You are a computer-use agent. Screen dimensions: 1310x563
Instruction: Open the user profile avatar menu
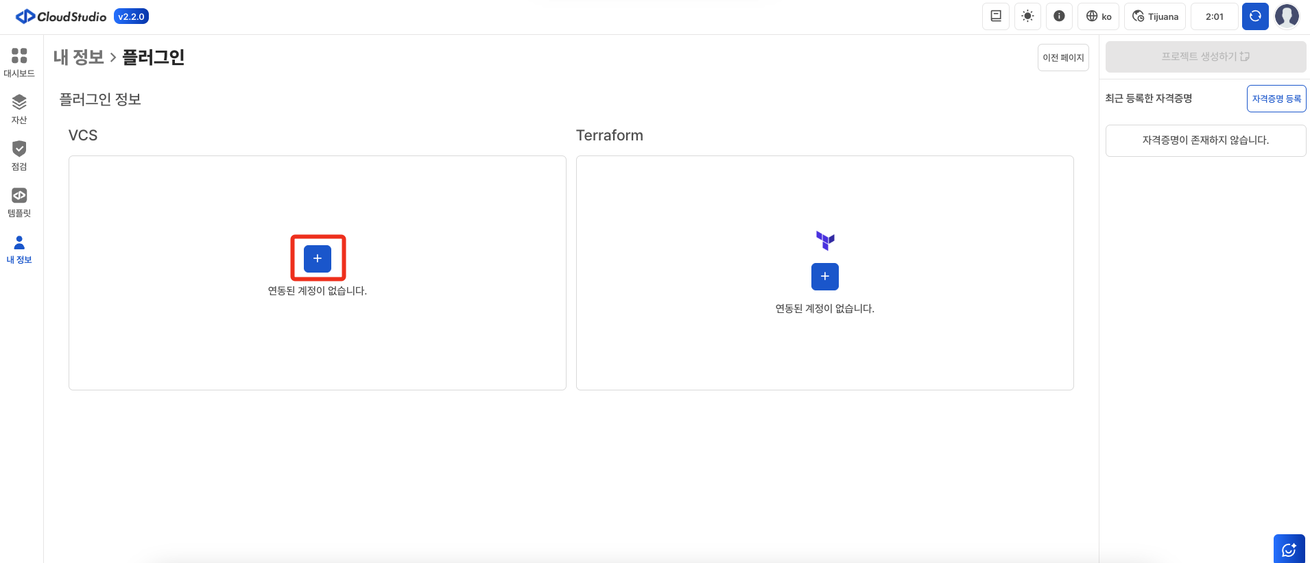[1287, 16]
